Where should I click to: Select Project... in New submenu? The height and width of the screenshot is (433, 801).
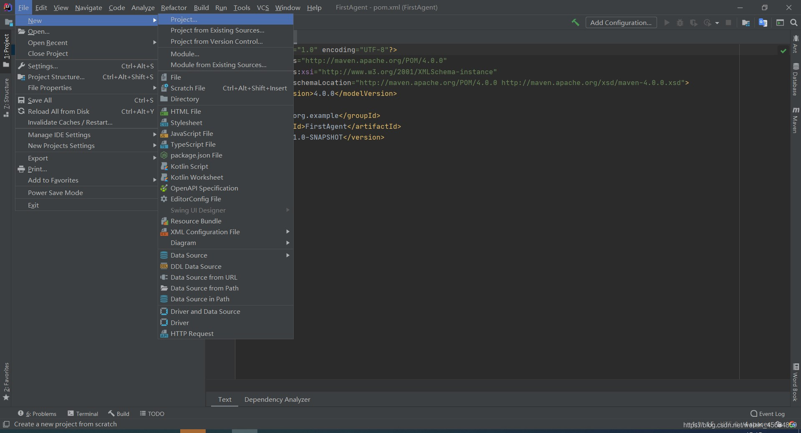(225, 19)
